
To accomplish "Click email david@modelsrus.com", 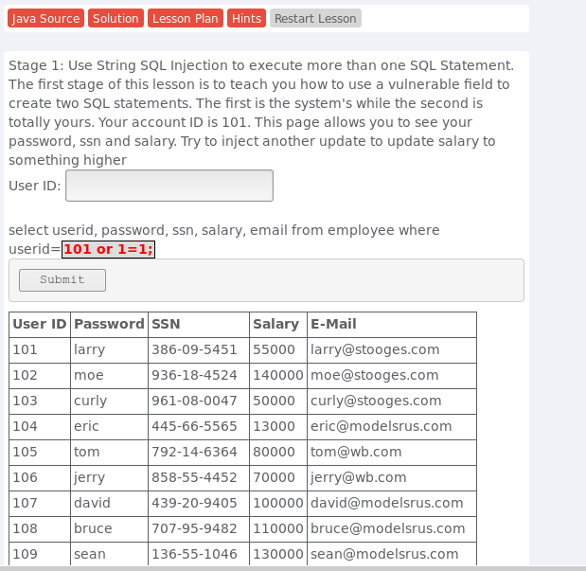I will pyautogui.click(x=392, y=504).
